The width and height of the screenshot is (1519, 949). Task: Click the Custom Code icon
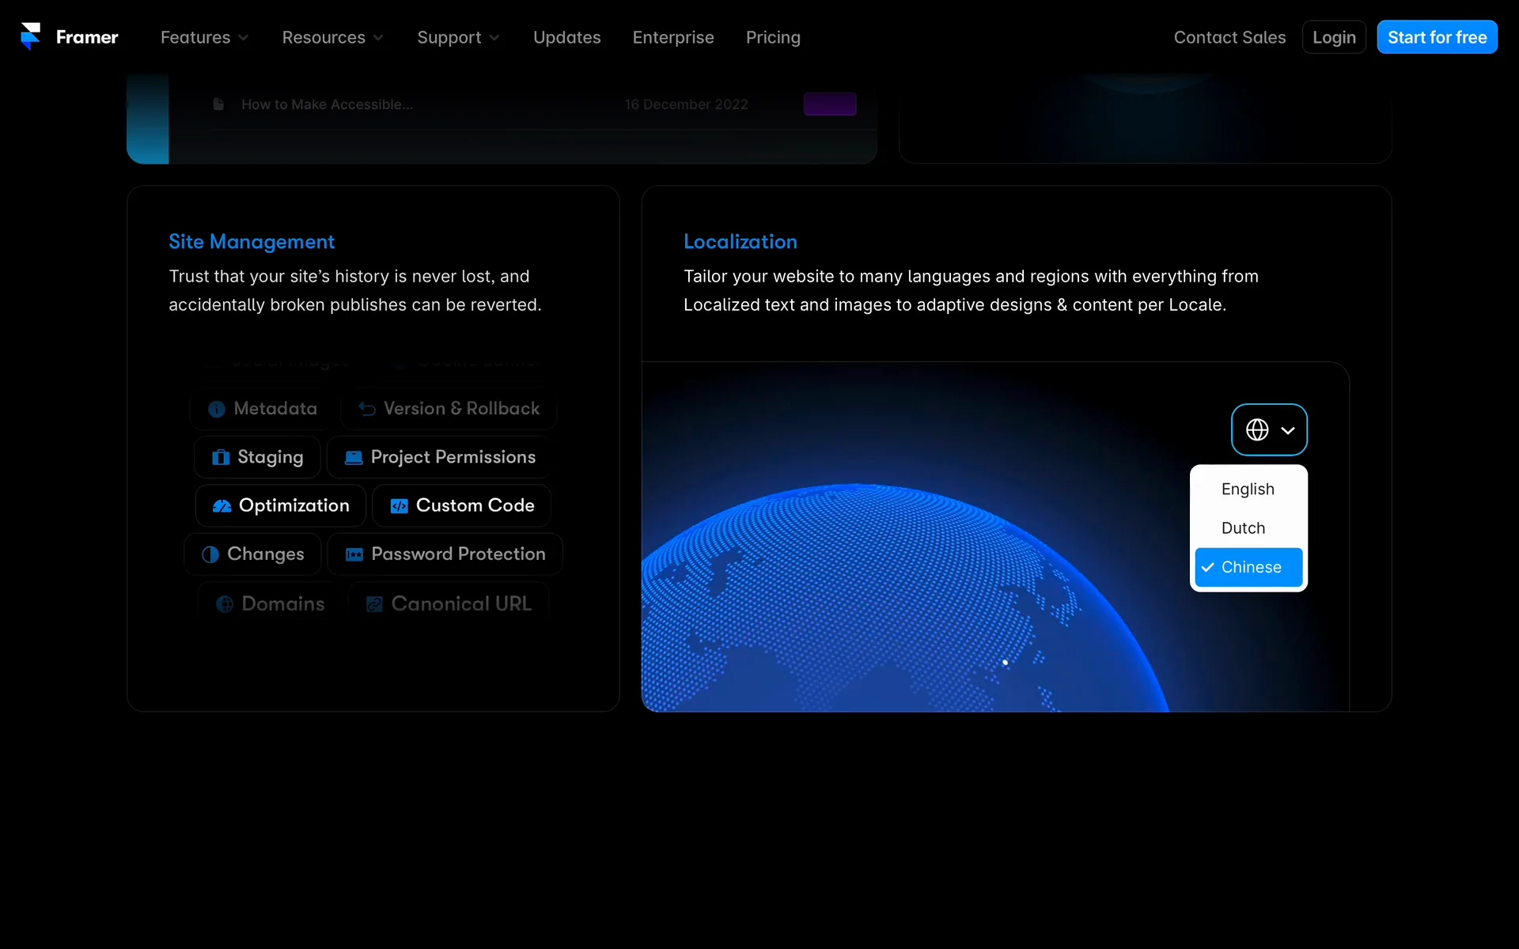click(399, 506)
